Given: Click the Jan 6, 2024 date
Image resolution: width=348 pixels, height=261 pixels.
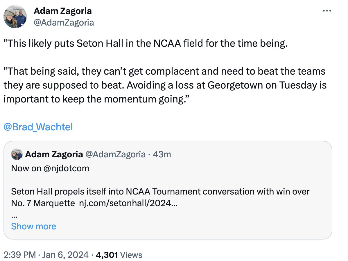Looking at the screenshot, I should pyautogui.click(x=66, y=255).
